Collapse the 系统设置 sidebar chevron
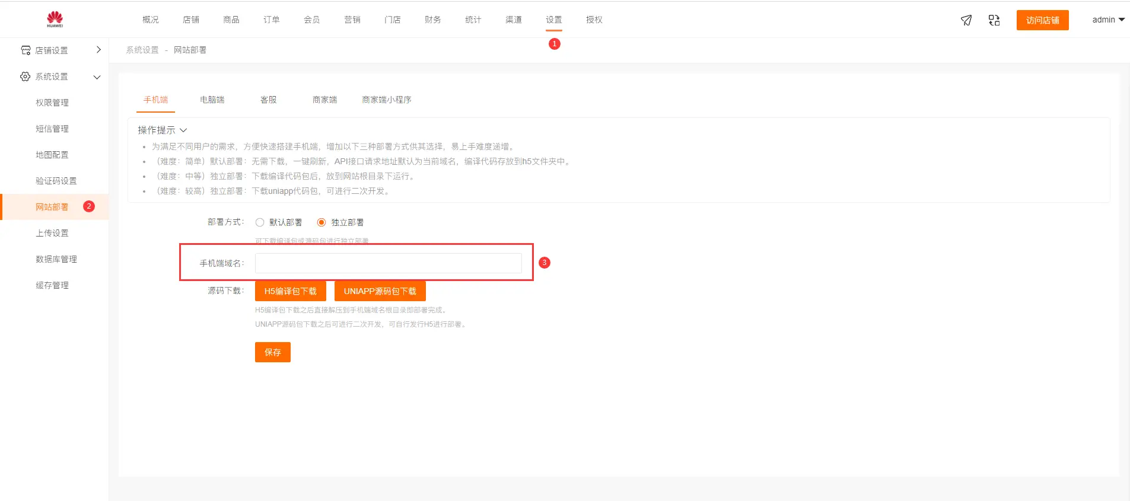Image resolution: width=1130 pixels, height=501 pixels. click(97, 77)
